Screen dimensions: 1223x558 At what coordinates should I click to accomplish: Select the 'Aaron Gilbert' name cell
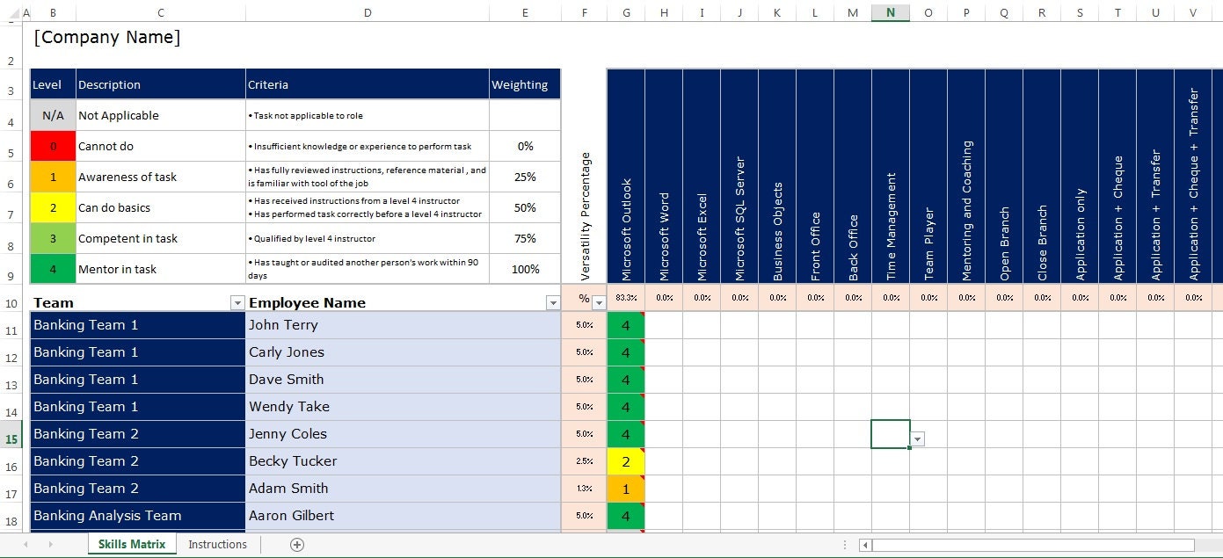tap(404, 516)
